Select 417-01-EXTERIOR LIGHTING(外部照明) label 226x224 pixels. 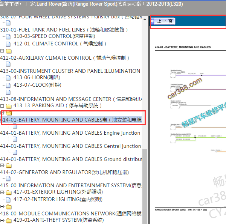pyautogui.click(x=58, y=192)
